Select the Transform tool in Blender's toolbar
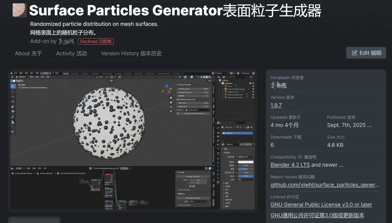 coord(13,111)
